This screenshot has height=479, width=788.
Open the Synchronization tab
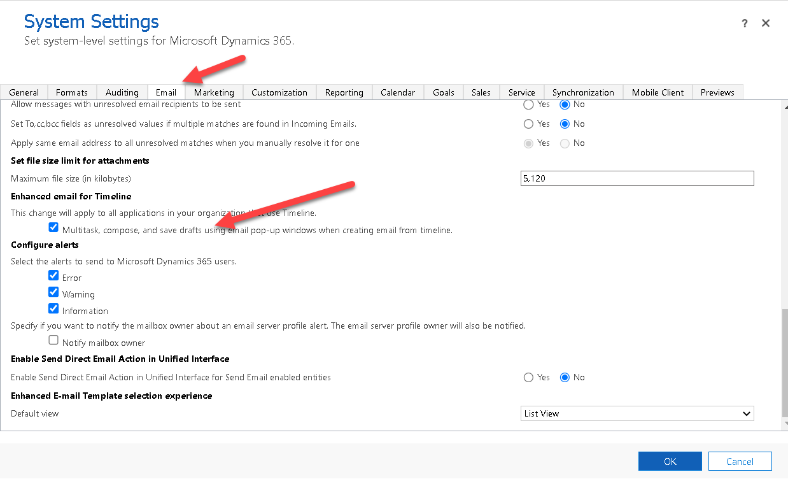tap(583, 92)
